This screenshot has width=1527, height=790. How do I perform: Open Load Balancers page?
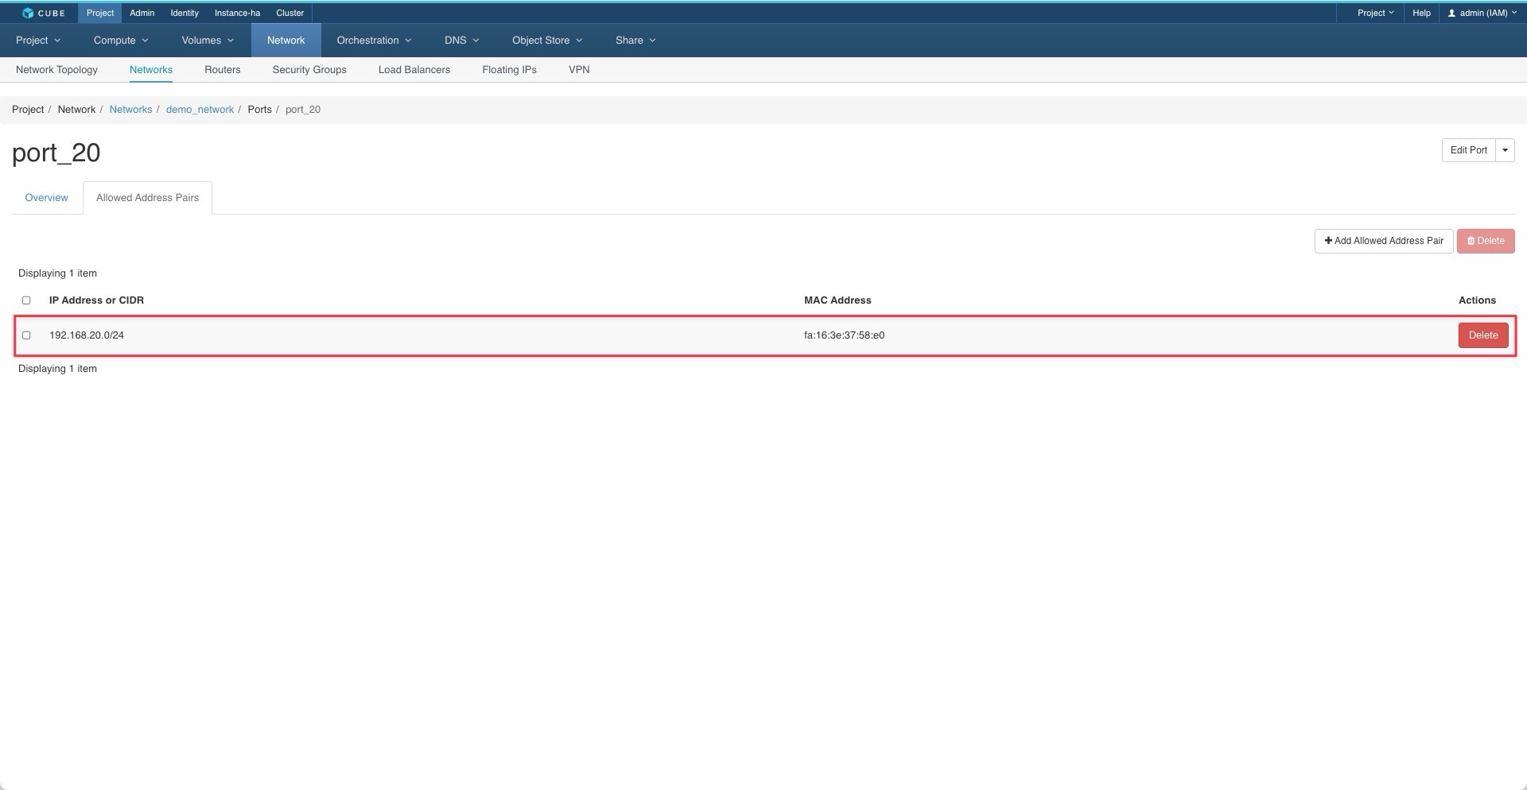pos(414,70)
